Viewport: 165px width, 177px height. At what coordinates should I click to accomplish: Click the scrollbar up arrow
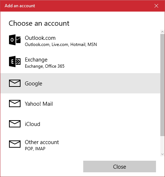[162, 32]
